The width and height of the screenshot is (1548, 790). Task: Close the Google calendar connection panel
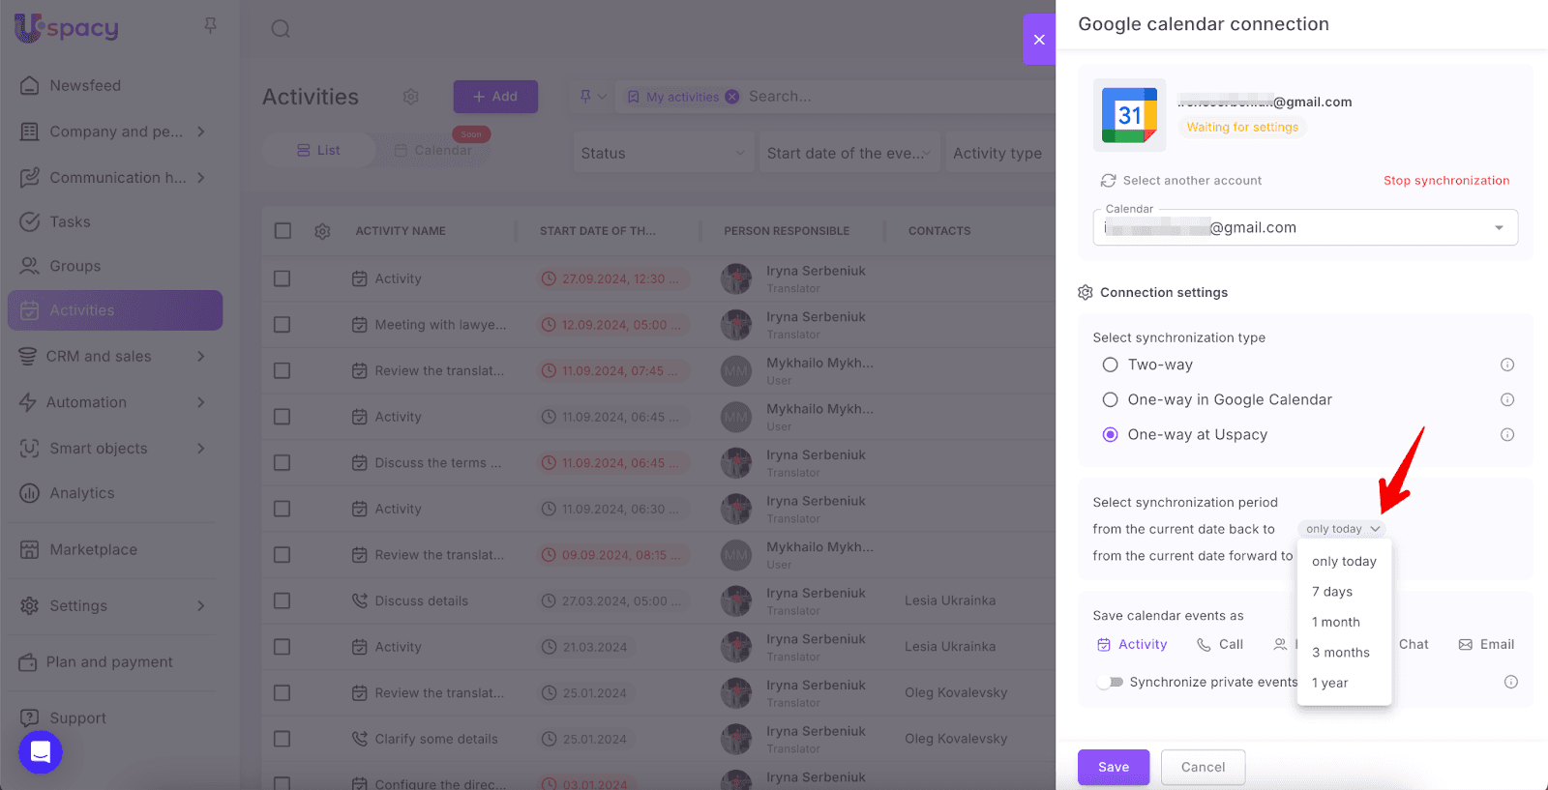[x=1039, y=40]
